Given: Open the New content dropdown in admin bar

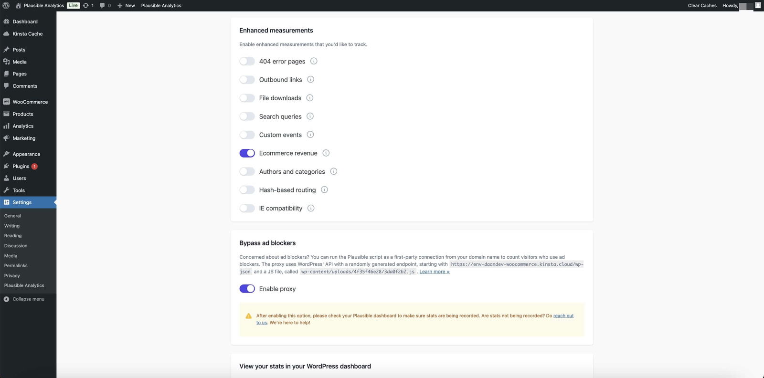Looking at the screenshot, I should (x=126, y=6).
